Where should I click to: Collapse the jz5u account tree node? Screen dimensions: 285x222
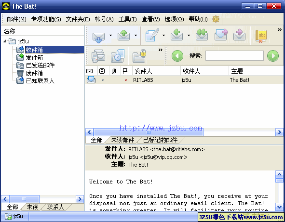coord(5,41)
